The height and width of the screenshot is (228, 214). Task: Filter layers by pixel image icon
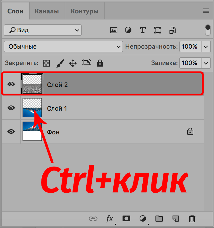(x=114, y=30)
